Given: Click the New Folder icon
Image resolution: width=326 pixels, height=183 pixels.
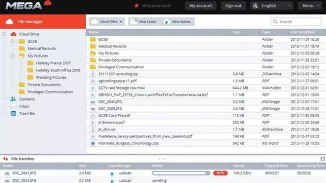Looking at the screenshot, I should 133,22.
